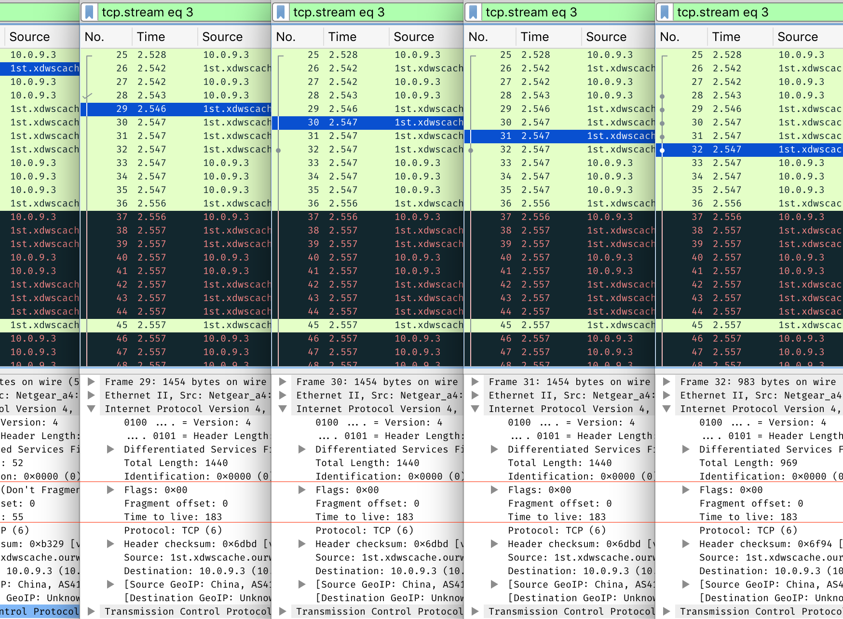Expand the Header checksum 0x6f94 field
843x619 pixels.
[685, 544]
